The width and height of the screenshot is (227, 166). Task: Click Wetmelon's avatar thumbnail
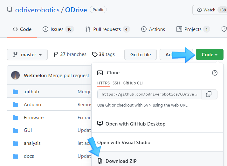click(x=15, y=75)
